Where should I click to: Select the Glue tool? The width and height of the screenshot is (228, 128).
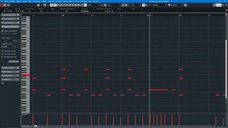[x=70, y=5]
